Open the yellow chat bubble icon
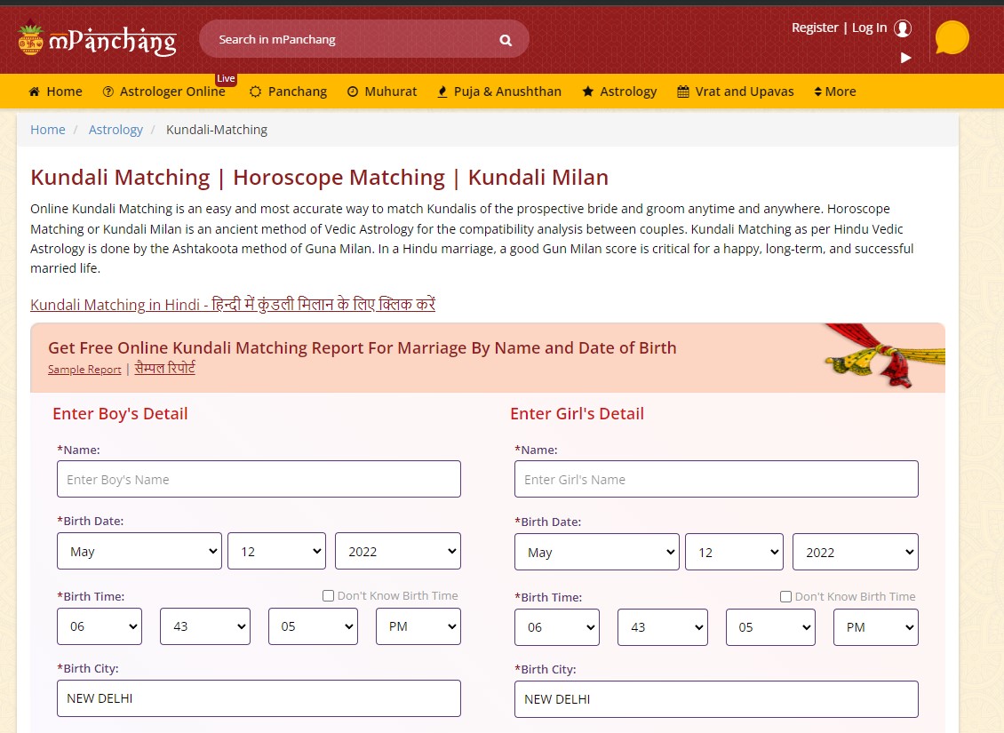Viewport: 1004px width, 733px height. 952,38
